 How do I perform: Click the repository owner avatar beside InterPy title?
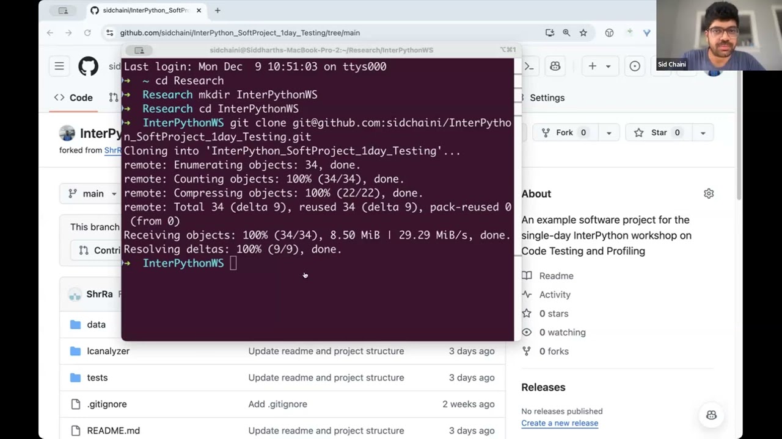coord(67,134)
